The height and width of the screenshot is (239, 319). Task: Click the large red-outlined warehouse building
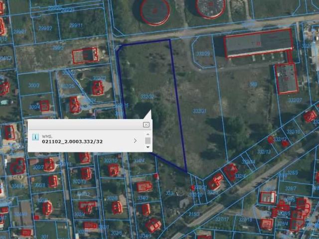tap(258, 43)
